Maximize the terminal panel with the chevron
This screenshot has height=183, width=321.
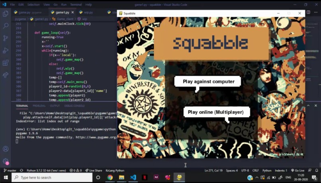tap(308, 106)
